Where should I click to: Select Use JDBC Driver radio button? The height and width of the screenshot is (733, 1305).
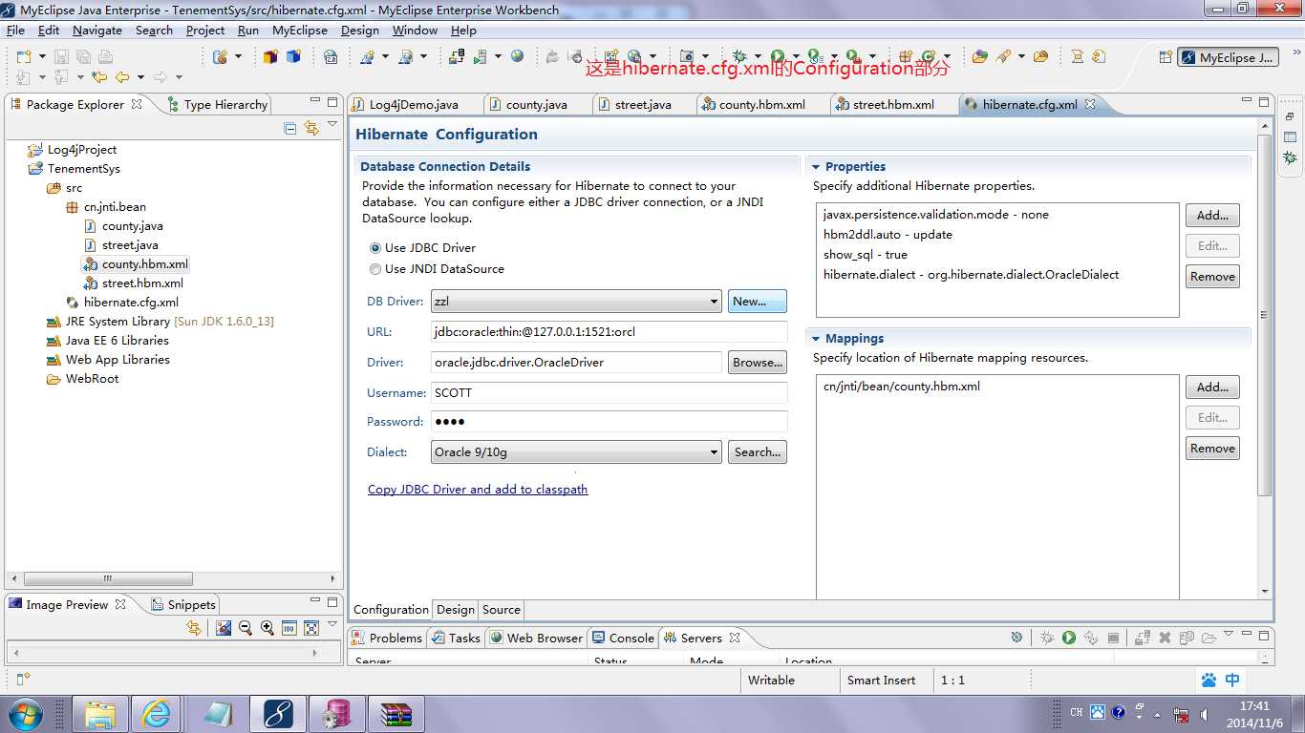click(x=375, y=248)
